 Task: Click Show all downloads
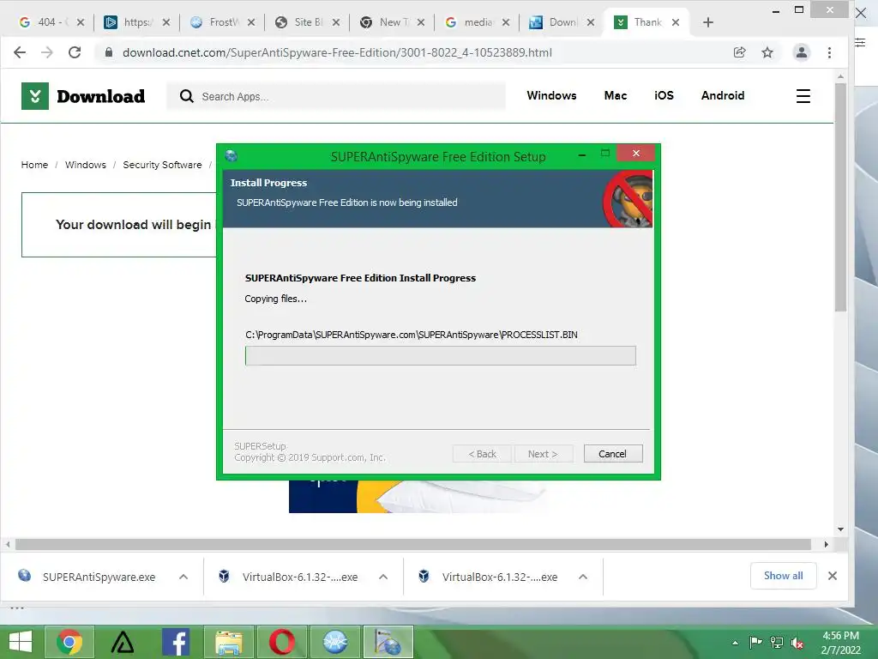[783, 576]
